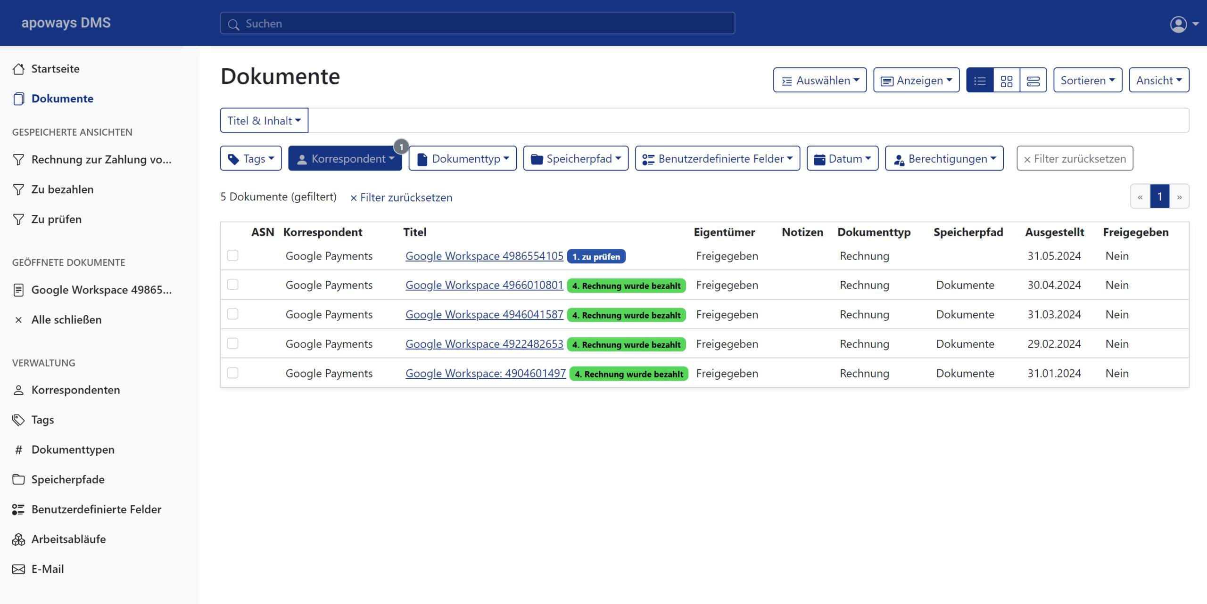Go to the E-Mail settings
This screenshot has width=1207, height=604.
pos(47,569)
